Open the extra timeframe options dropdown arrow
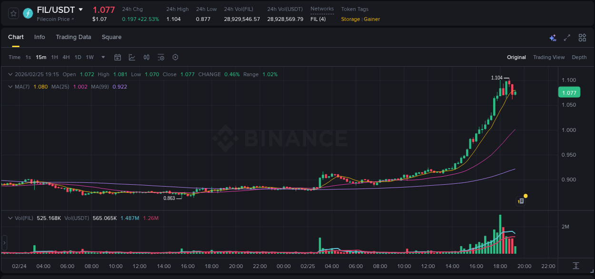 tap(102, 57)
